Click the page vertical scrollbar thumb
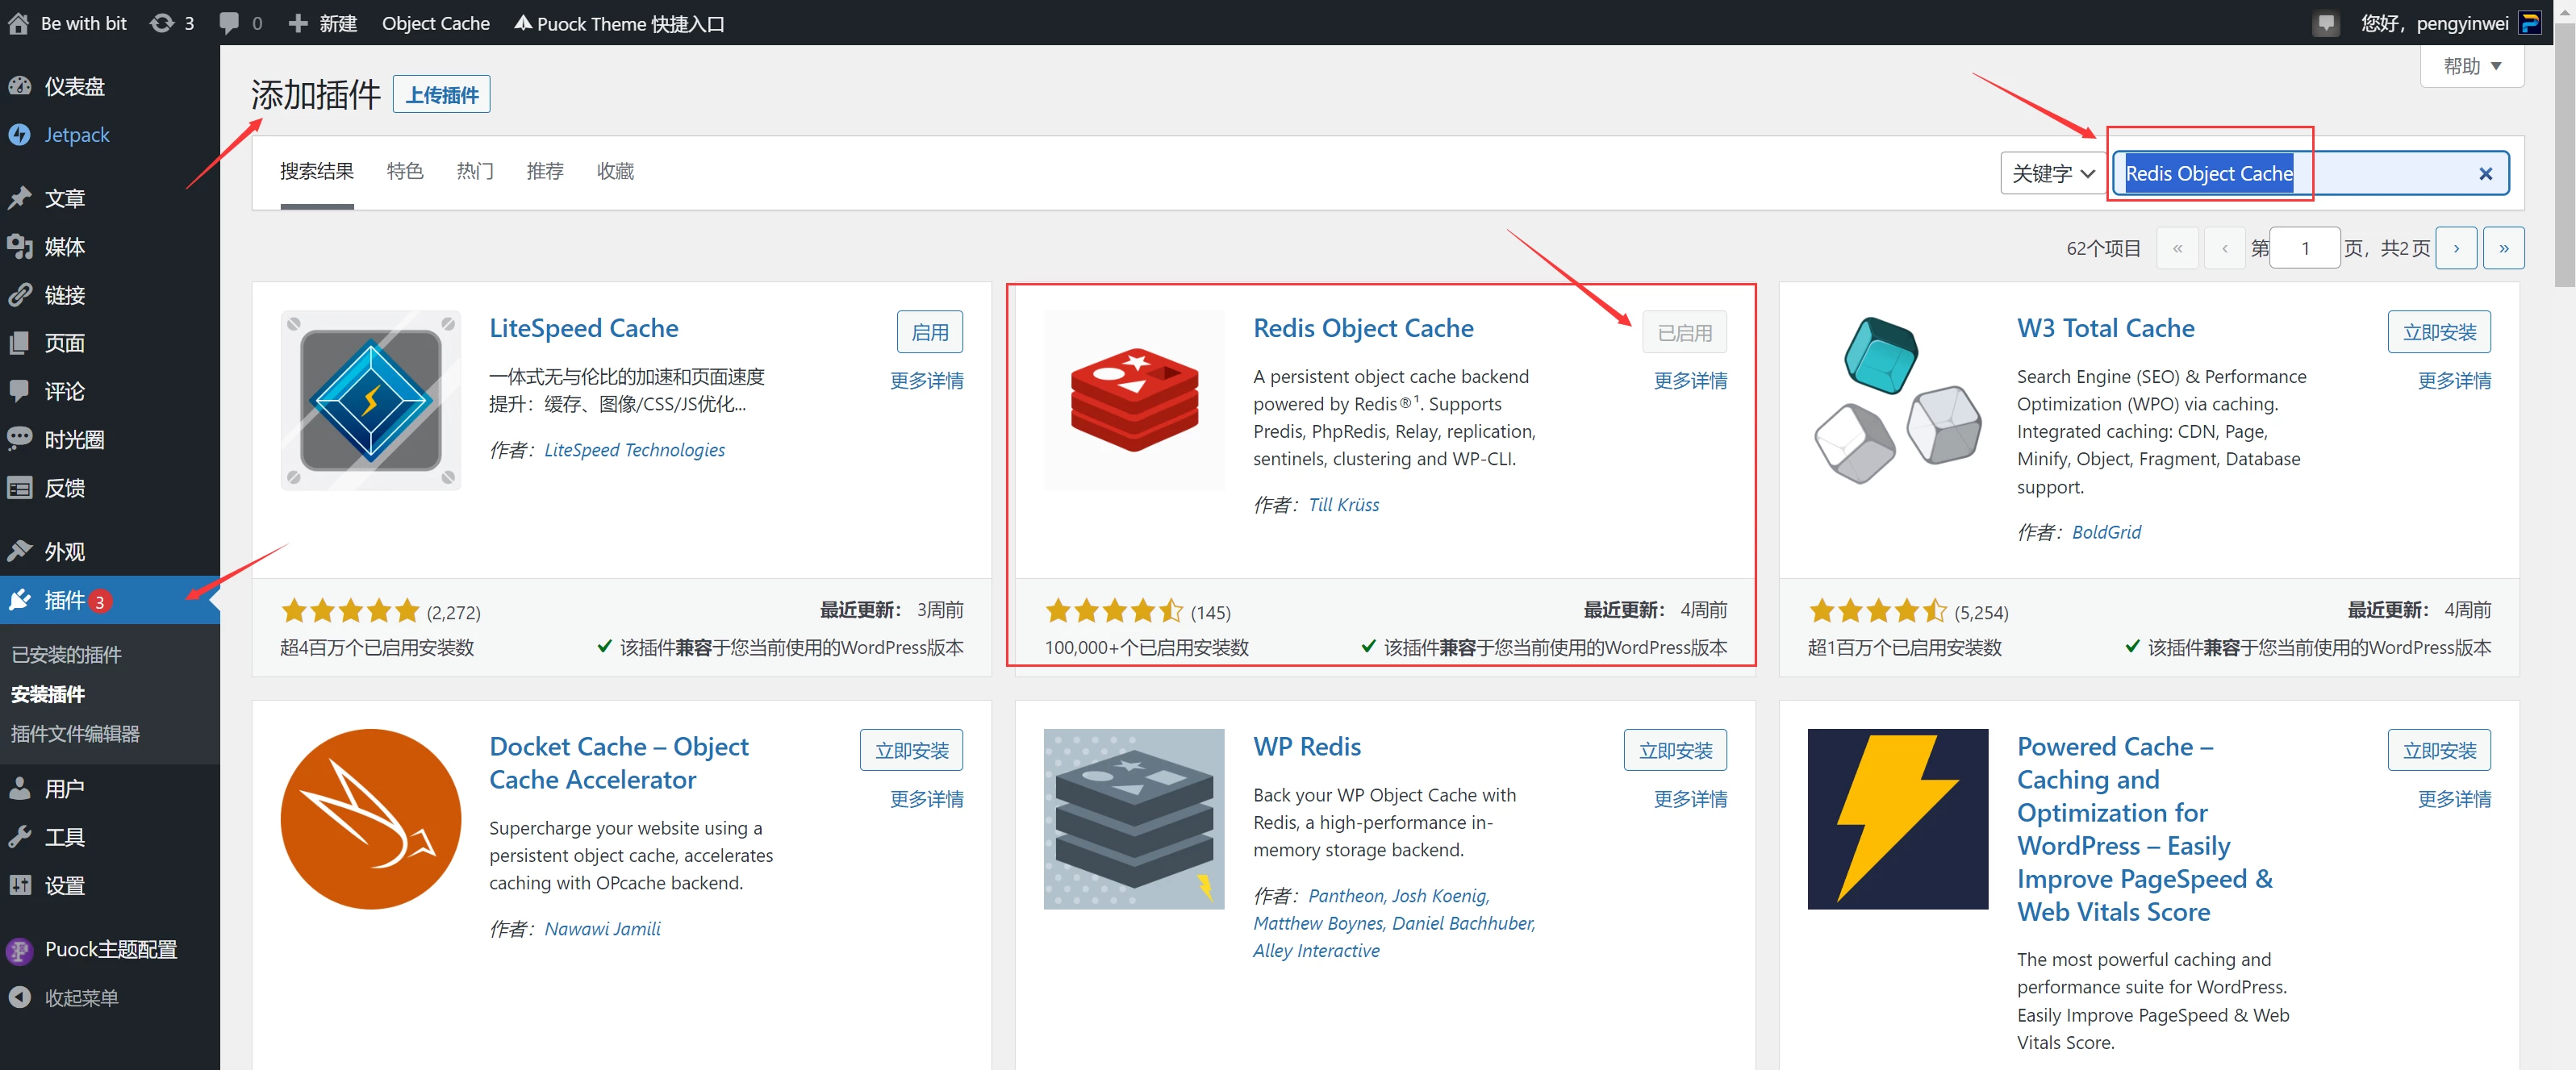 (2565, 155)
